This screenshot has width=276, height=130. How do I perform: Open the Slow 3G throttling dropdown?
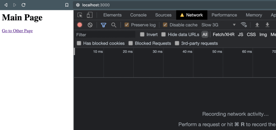tap(218, 25)
